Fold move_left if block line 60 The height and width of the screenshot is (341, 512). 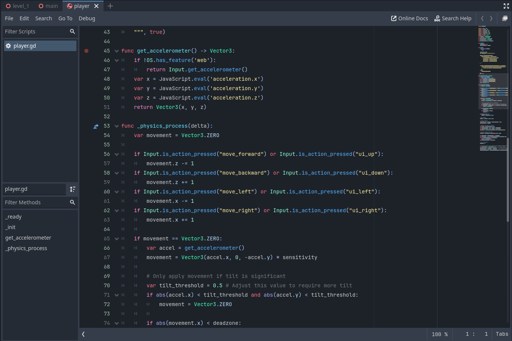tap(117, 192)
